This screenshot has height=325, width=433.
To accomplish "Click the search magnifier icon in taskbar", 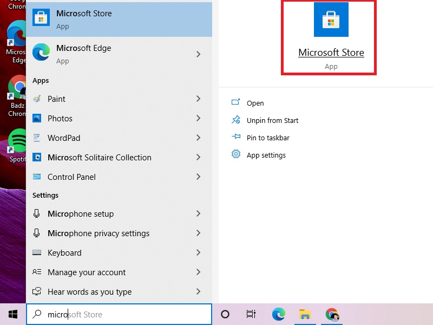I will pos(37,314).
